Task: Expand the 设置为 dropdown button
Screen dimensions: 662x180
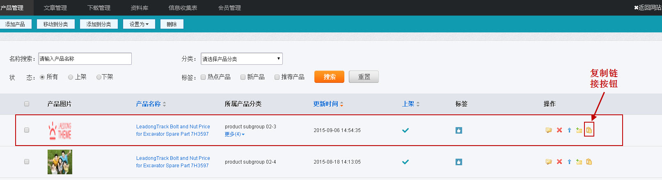Action: pos(139,24)
